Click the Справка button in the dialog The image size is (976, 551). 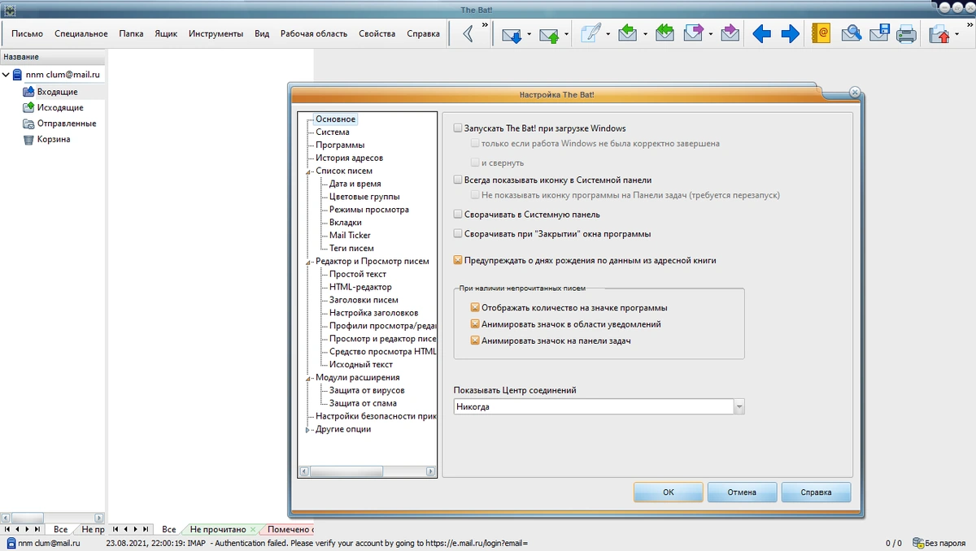(x=816, y=492)
